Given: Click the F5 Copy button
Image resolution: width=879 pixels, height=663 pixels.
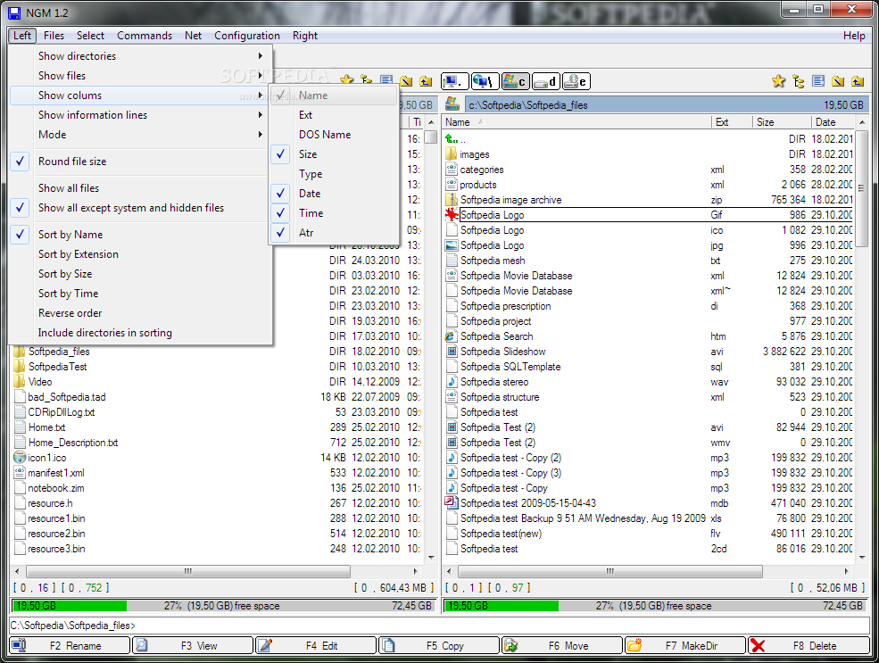Looking at the screenshot, I should tap(439, 646).
